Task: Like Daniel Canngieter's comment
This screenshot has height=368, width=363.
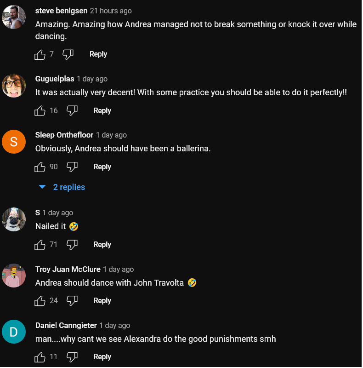Action: [x=40, y=357]
